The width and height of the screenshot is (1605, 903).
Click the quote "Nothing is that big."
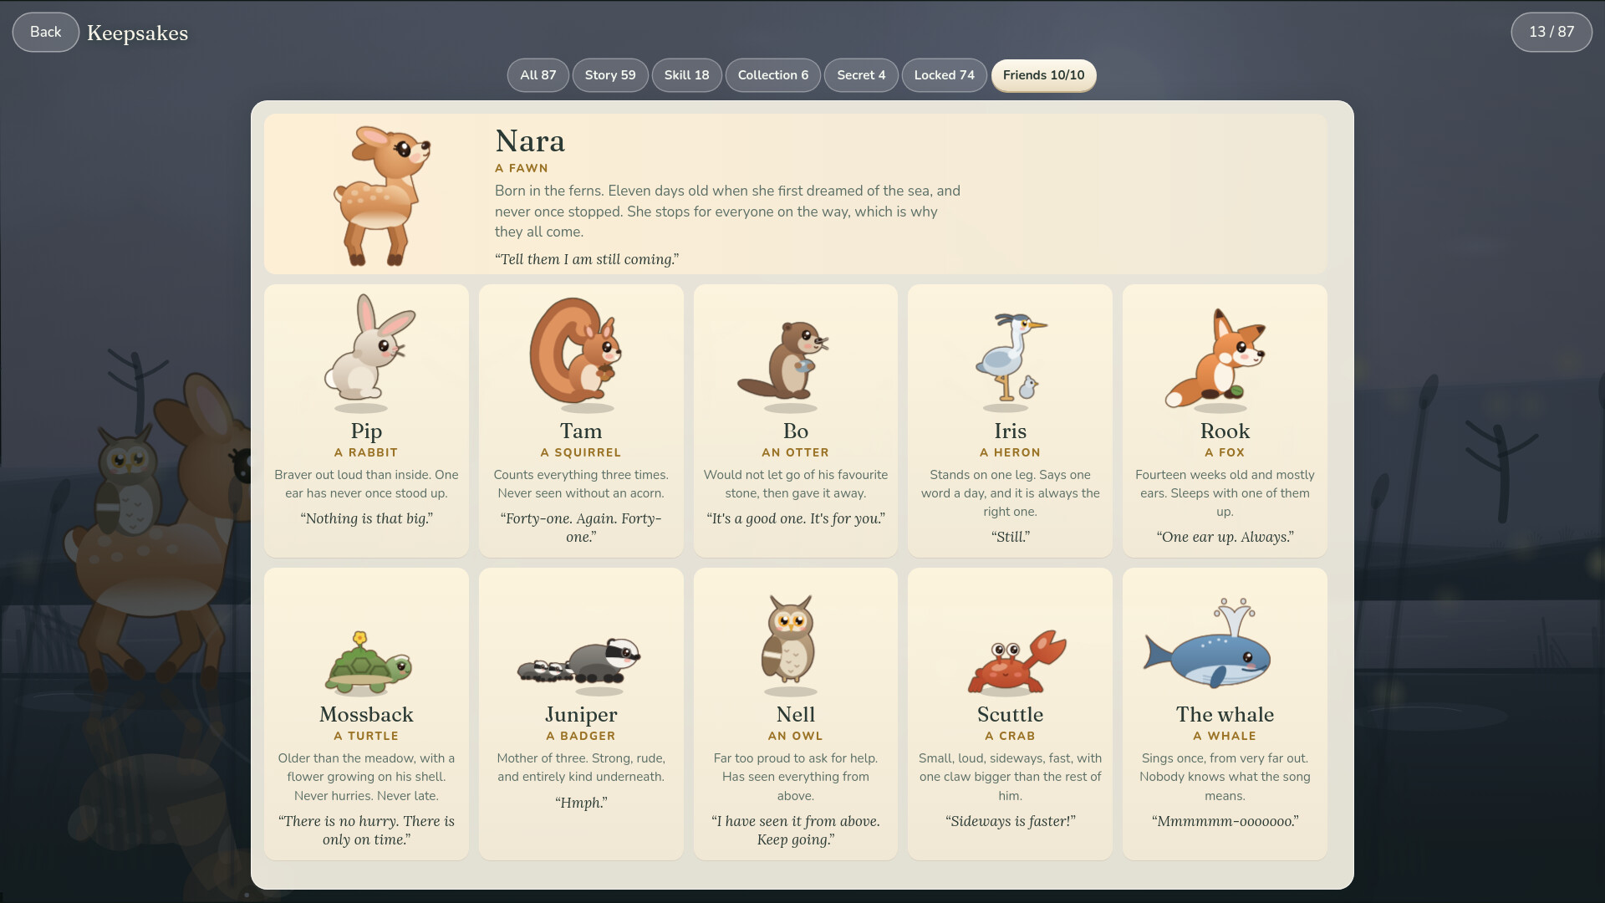point(366,518)
